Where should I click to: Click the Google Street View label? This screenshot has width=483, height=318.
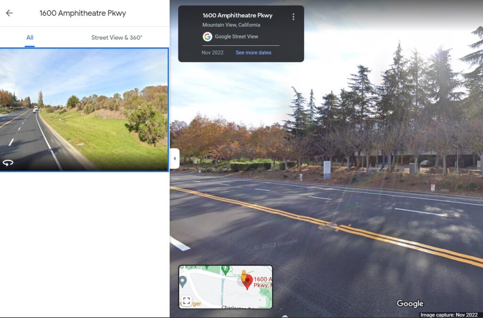pyautogui.click(x=236, y=37)
